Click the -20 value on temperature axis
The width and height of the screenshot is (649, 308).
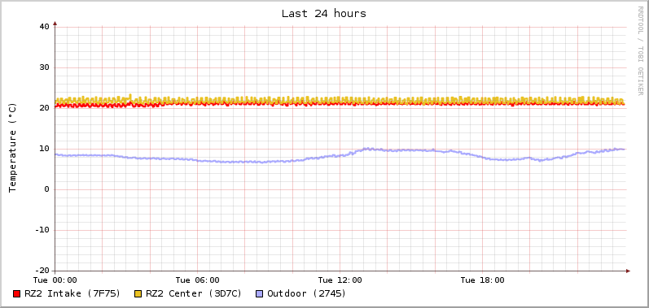coord(42,271)
